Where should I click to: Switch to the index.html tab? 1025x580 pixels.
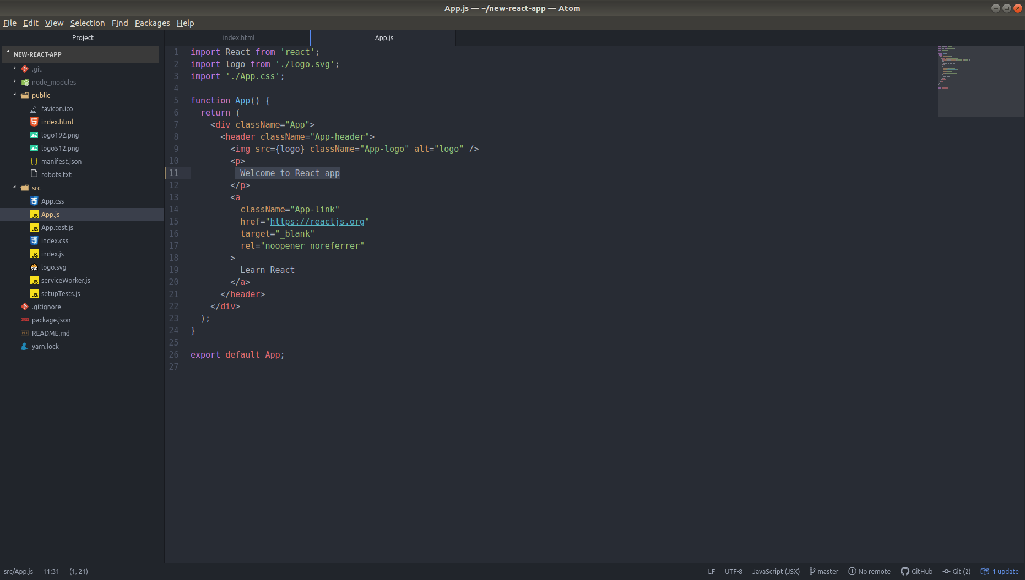[x=238, y=37]
